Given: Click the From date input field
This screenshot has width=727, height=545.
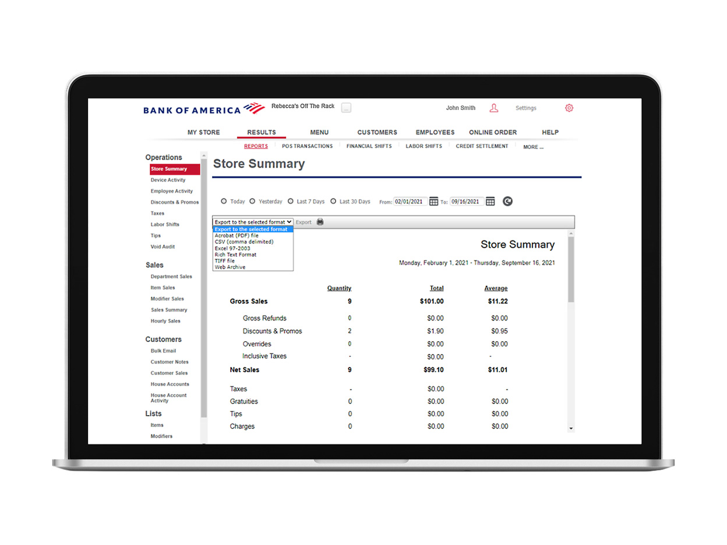Looking at the screenshot, I should 411,201.
